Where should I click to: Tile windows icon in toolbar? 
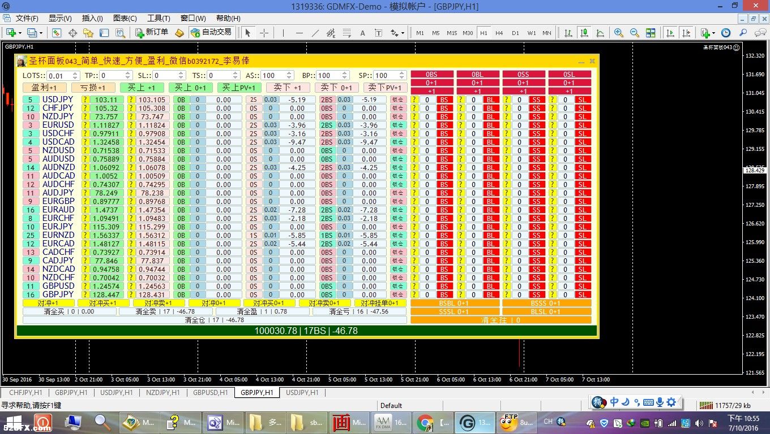click(x=651, y=33)
